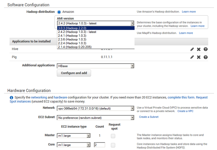217x150 pixels.
Task: Choose AMI 2.3.6 (Hadoop 1.0.3) option
Action: [96, 39]
